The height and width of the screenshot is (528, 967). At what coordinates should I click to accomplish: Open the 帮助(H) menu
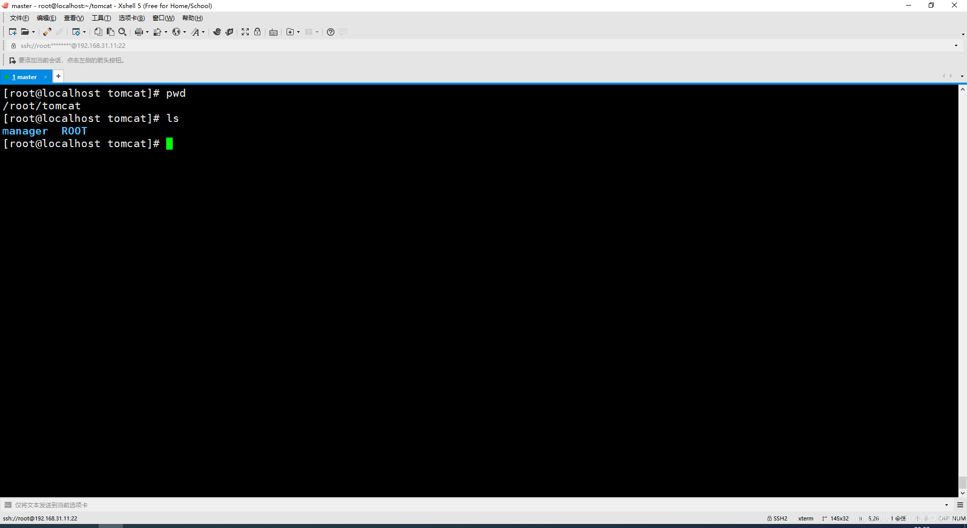tap(192, 18)
